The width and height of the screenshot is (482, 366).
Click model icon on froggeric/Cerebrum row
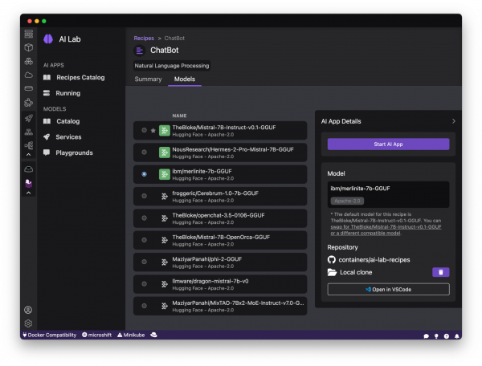click(x=165, y=196)
